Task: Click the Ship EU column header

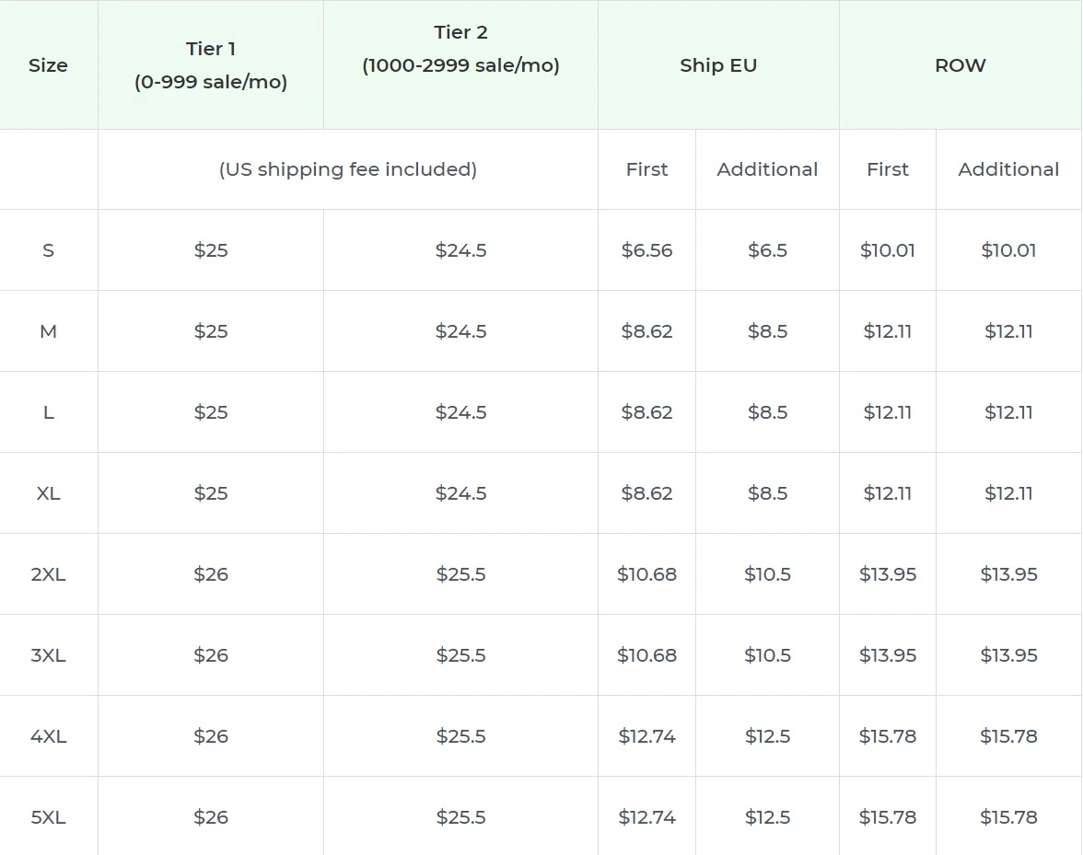Action: point(718,65)
